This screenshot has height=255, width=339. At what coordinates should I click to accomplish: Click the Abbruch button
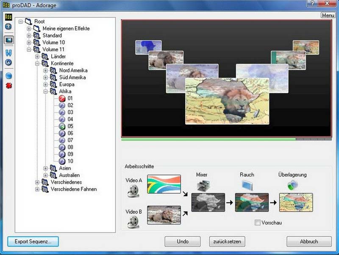point(309,241)
